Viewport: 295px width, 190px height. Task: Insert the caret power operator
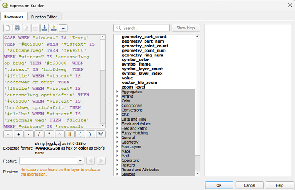(59, 134)
